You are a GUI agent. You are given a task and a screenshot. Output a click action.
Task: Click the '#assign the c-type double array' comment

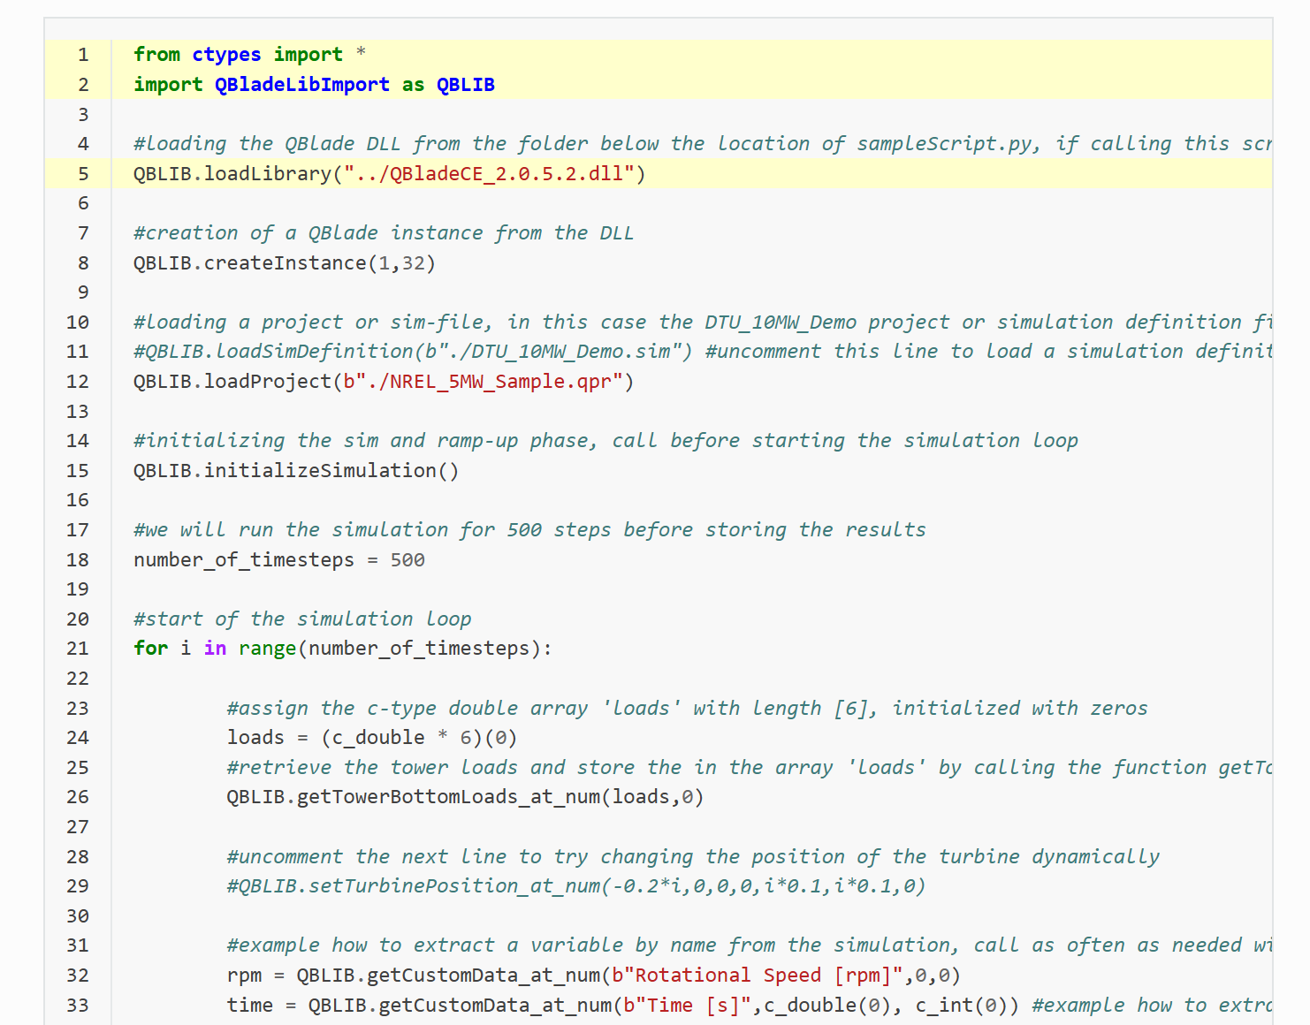coord(687,709)
